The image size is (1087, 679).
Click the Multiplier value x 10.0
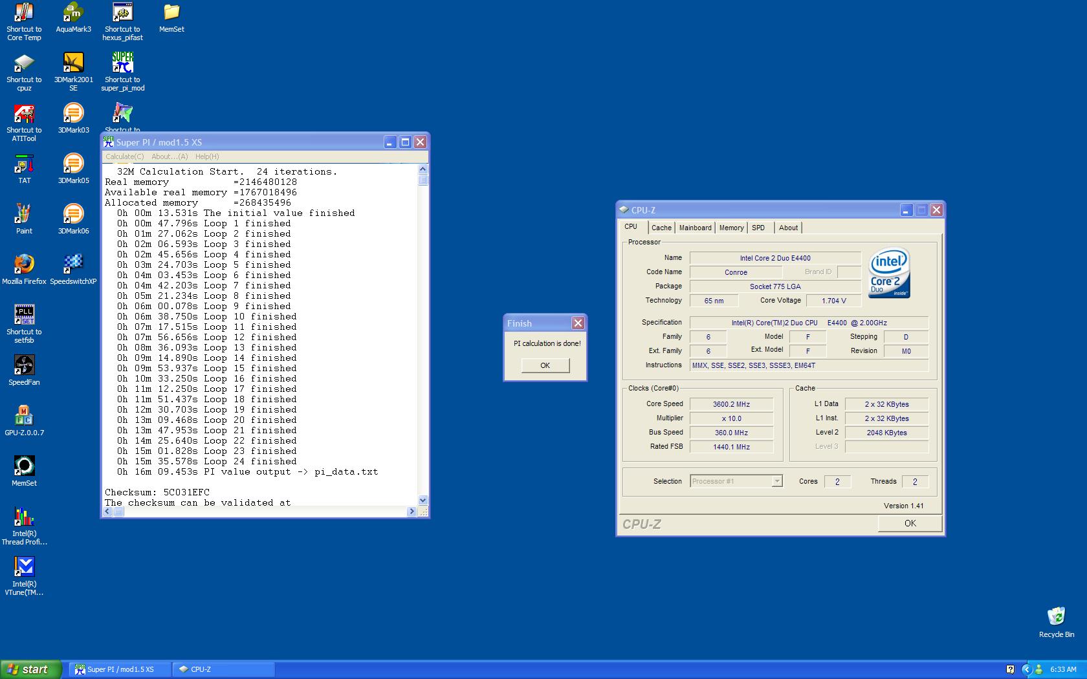click(x=731, y=418)
